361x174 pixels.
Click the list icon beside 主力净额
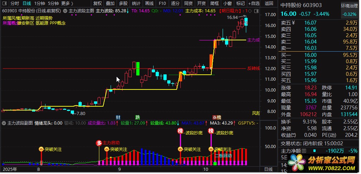coord(304,151)
